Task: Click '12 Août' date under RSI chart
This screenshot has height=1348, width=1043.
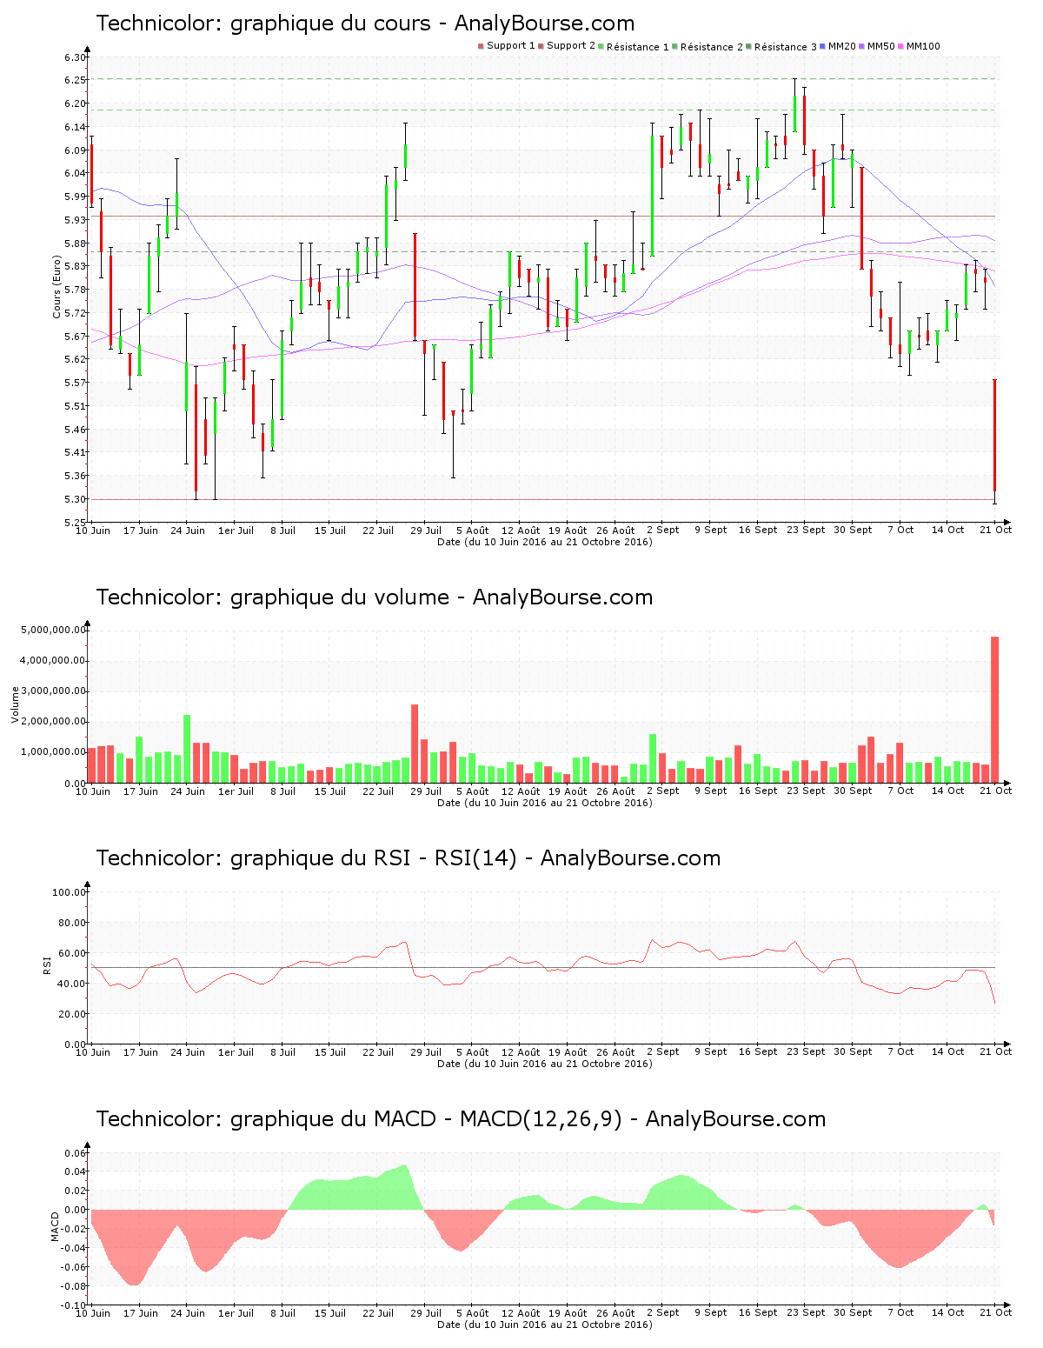Action: 521,1052
